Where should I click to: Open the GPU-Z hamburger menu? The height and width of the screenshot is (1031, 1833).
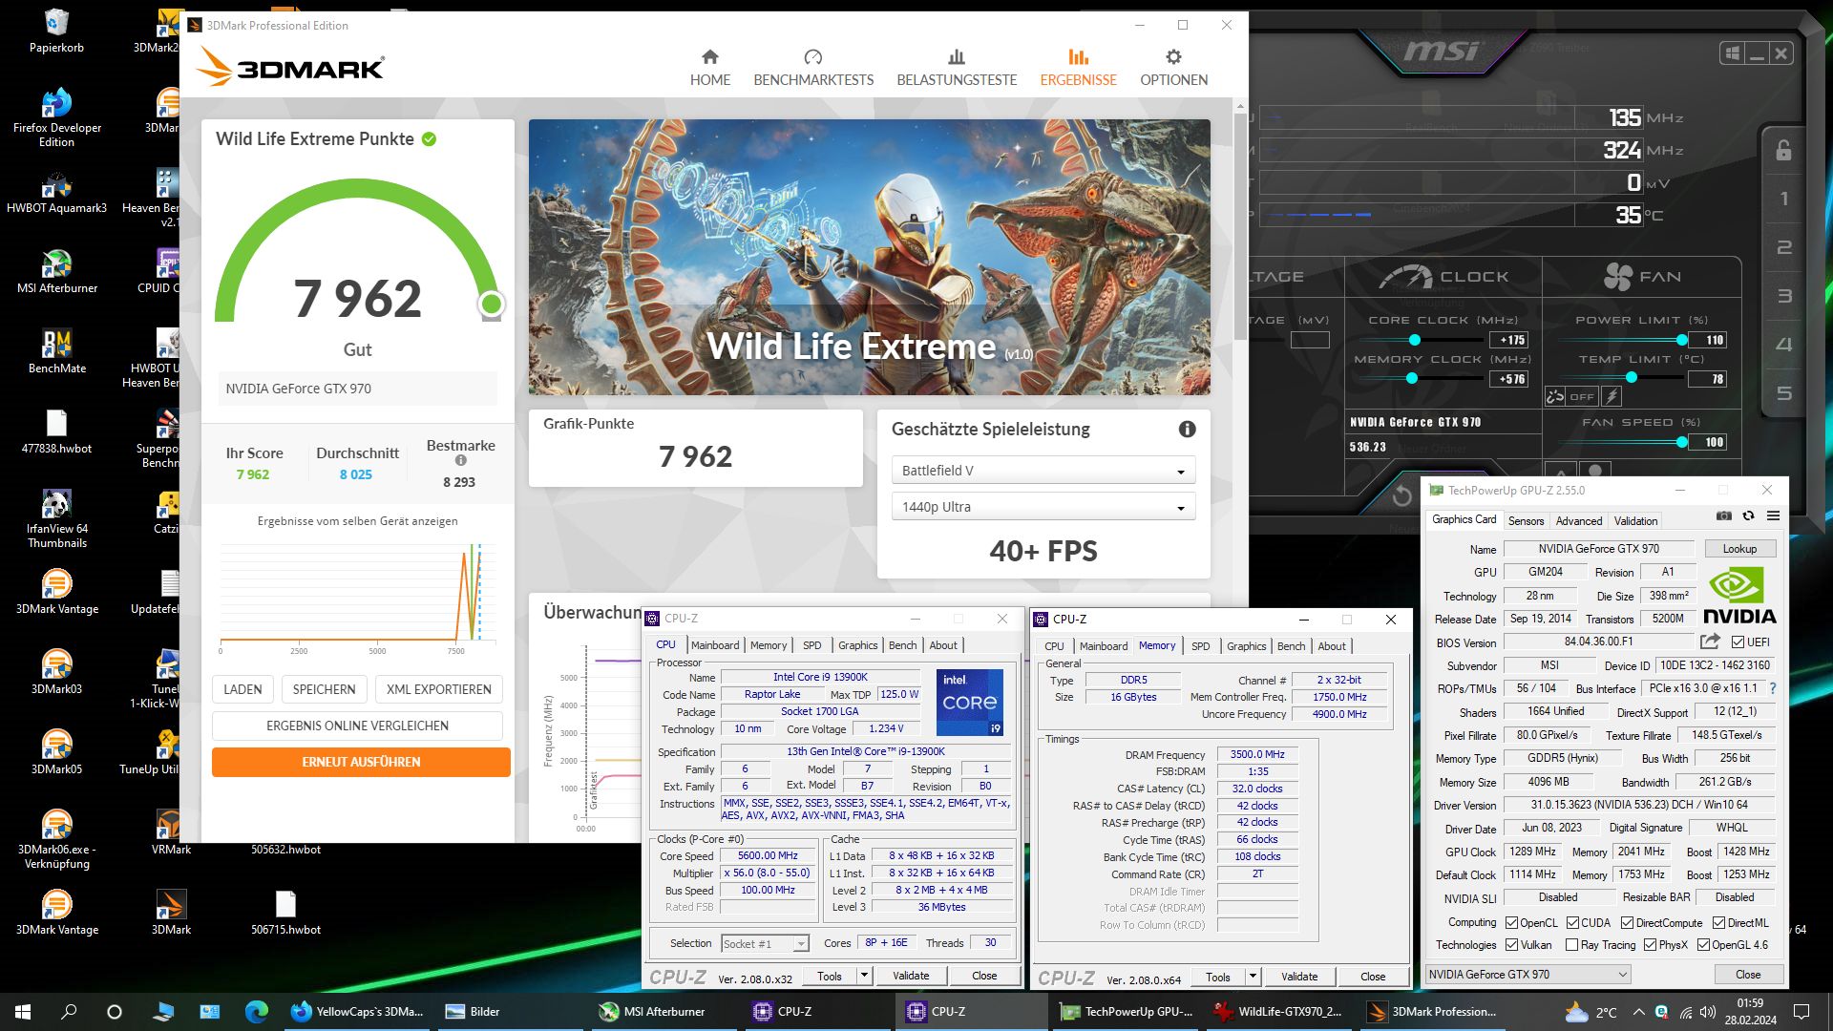[1773, 515]
